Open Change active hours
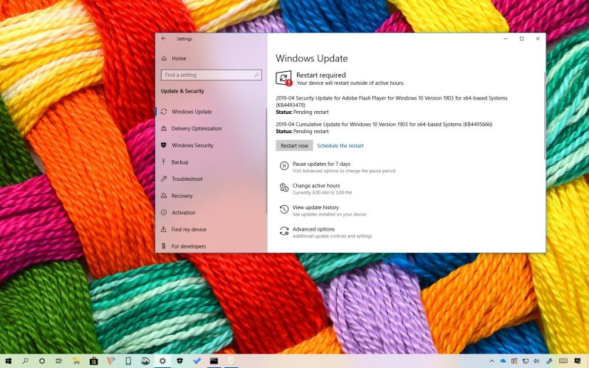589x368 pixels. [x=316, y=186]
